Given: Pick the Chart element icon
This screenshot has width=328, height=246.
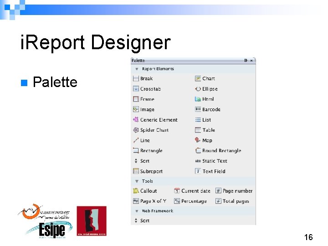Looking at the screenshot, I should 198,79.
